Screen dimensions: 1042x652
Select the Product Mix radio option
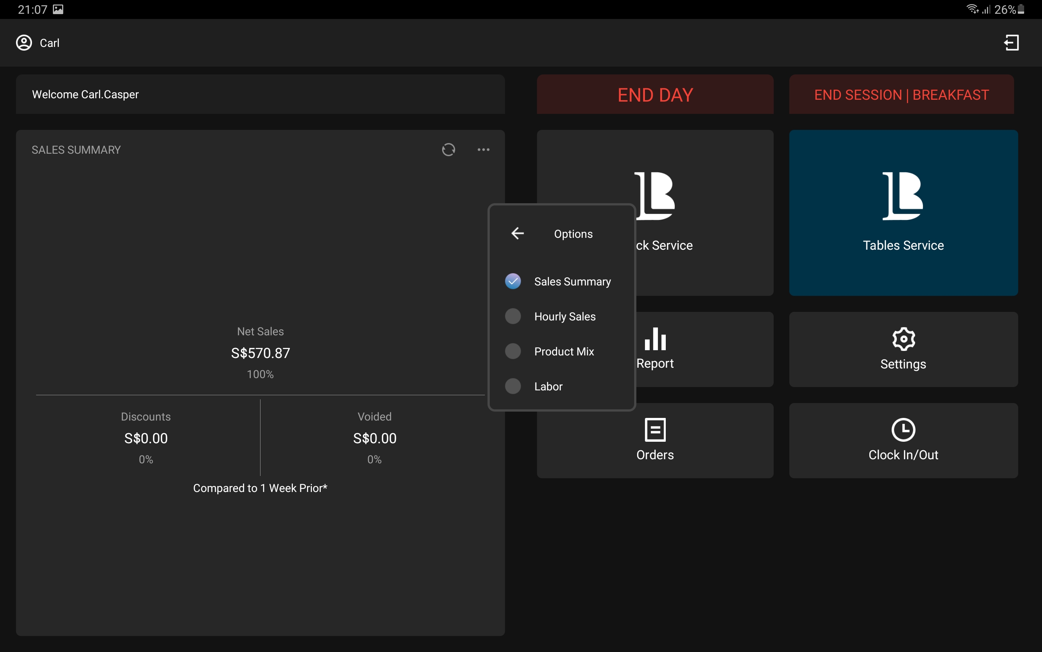pyautogui.click(x=513, y=351)
